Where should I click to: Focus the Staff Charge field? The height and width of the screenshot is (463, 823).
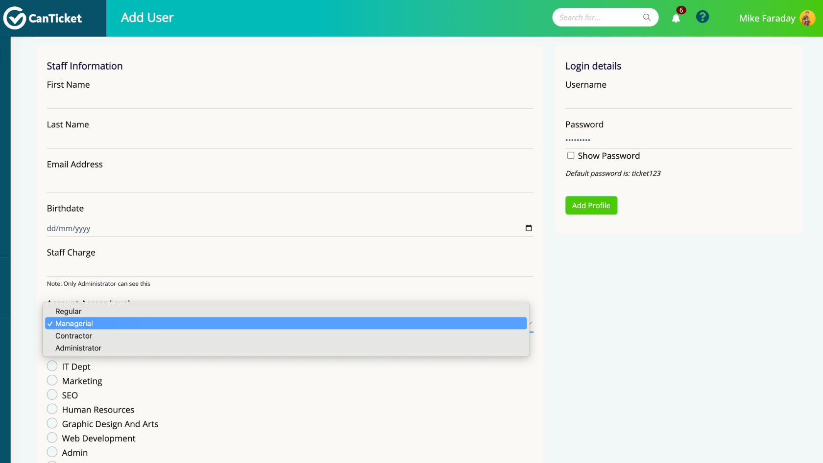click(290, 268)
